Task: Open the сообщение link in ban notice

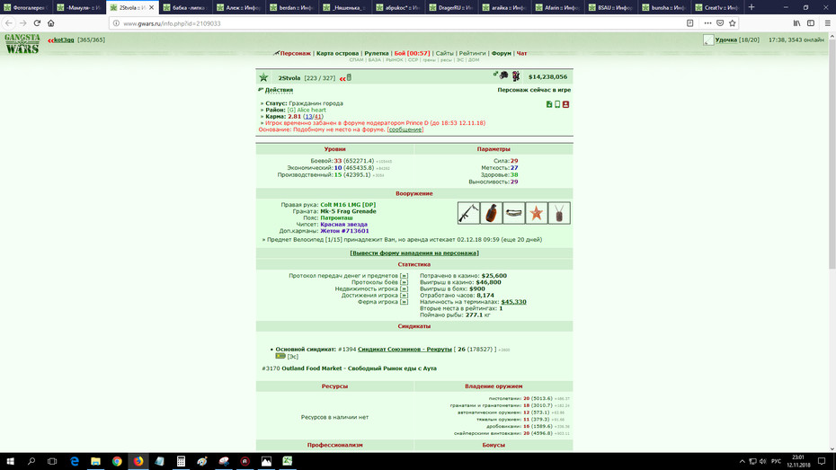Action: tap(405, 129)
